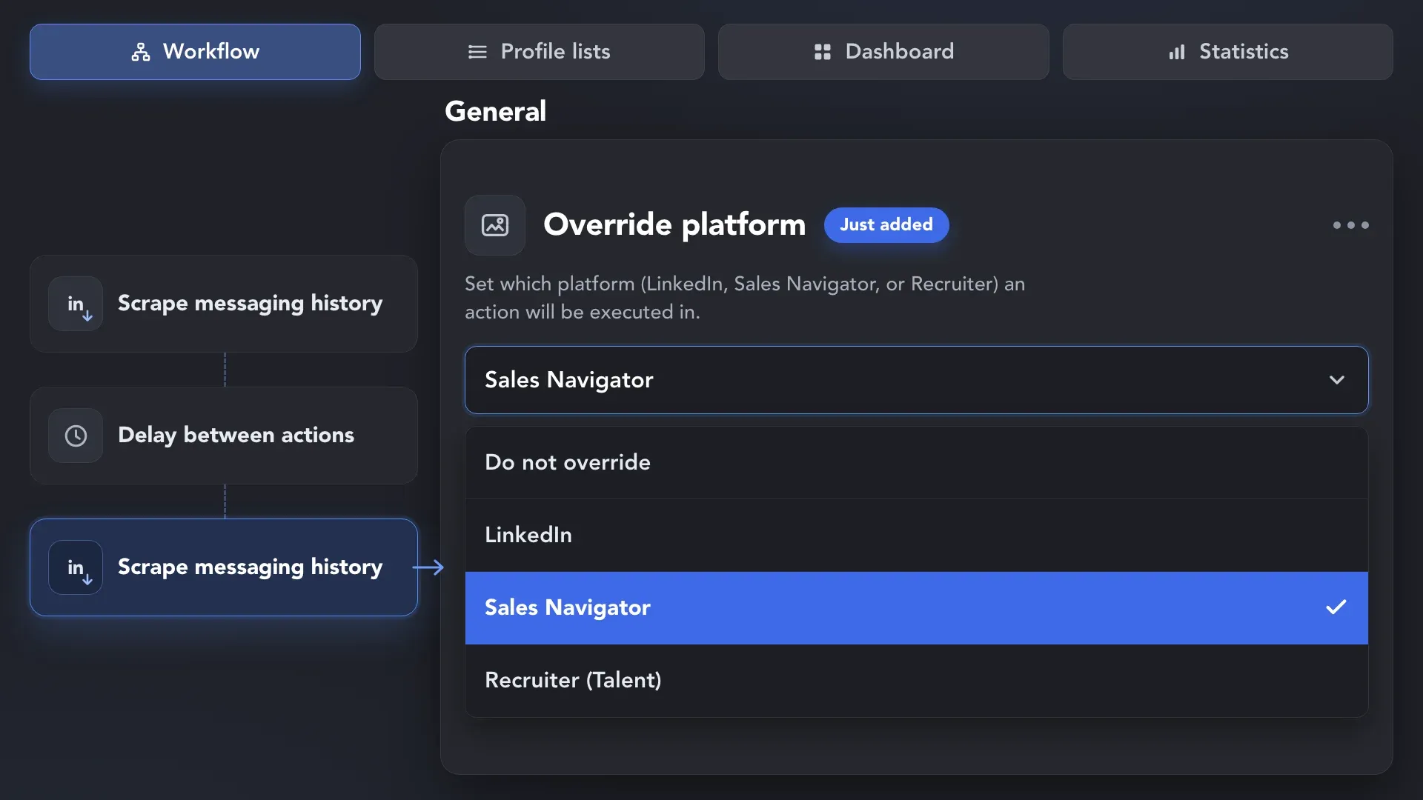Select the first Scrape messaging history step
This screenshot has width=1423, height=800.
(x=224, y=304)
